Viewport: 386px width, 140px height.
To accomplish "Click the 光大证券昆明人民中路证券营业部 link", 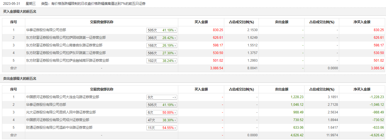I will pos(61,112).
